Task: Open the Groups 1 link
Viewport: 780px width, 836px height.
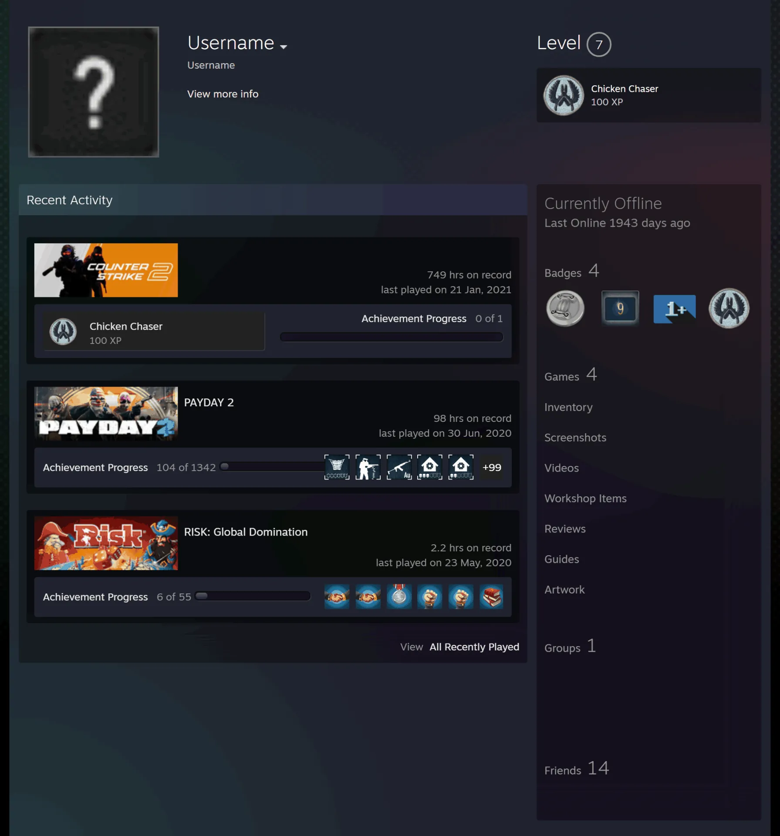Action: click(x=570, y=646)
